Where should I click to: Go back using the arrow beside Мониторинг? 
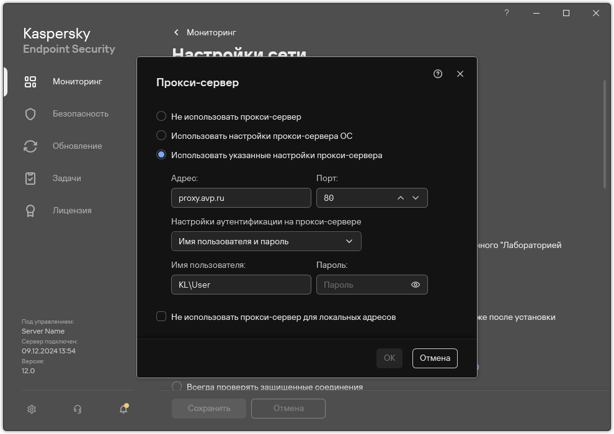coord(176,32)
